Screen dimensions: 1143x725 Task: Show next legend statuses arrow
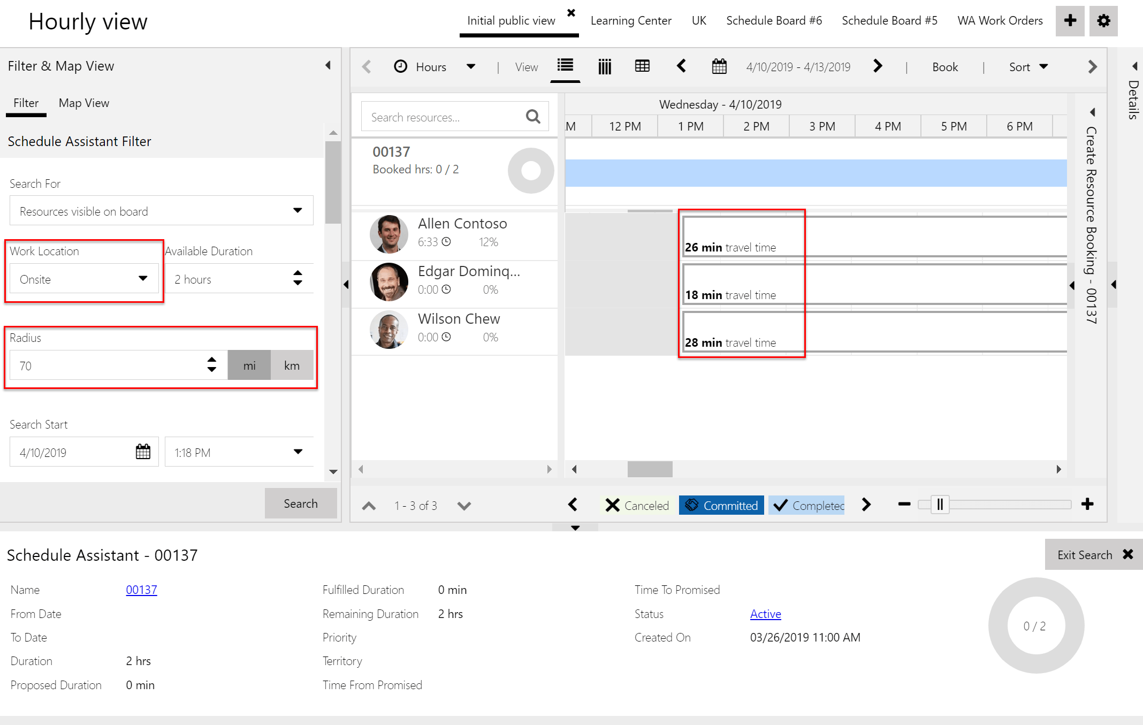866,504
